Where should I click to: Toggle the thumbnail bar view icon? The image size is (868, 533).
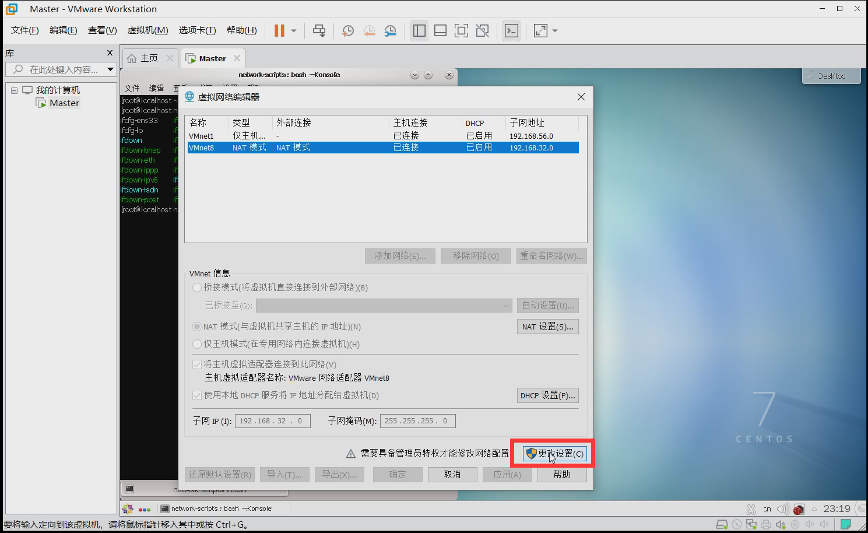[441, 31]
